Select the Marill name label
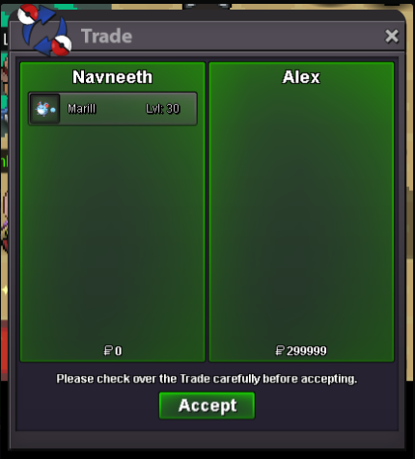The image size is (415, 459). [82, 109]
